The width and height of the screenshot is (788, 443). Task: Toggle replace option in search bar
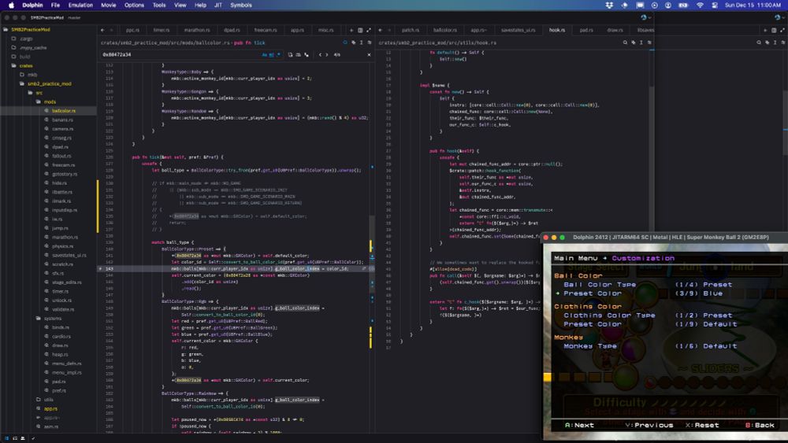pos(290,54)
